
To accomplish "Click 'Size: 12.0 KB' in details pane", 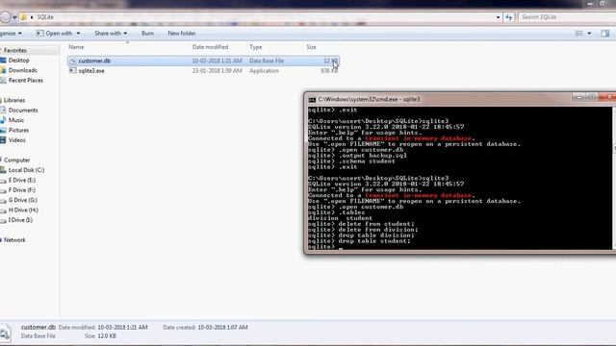I will tap(100, 336).
